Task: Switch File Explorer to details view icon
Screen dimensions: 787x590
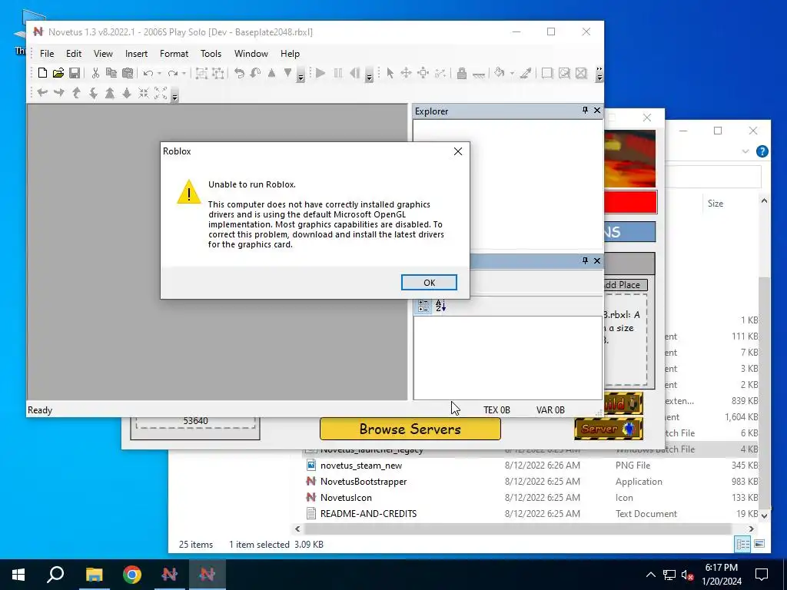Action: (x=742, y=544)
